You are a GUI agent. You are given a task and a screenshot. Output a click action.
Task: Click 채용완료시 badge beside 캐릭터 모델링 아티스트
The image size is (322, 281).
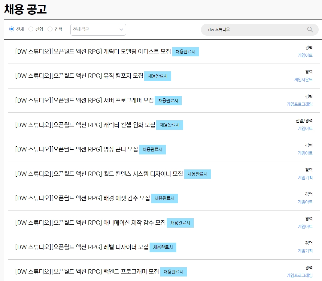[185, 52]
